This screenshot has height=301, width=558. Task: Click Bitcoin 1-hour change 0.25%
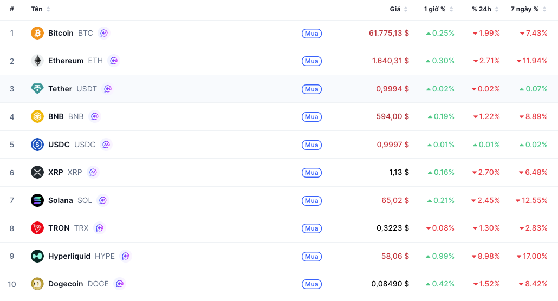[x=440, y=33]
